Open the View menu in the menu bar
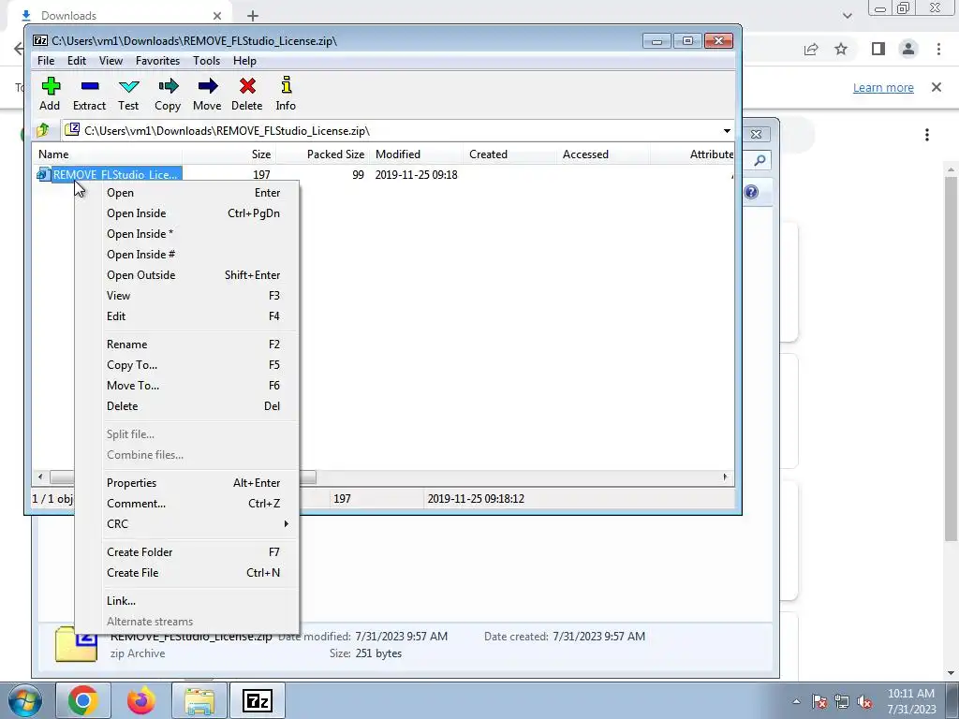The image size is (959, 719). click(111, 61)
